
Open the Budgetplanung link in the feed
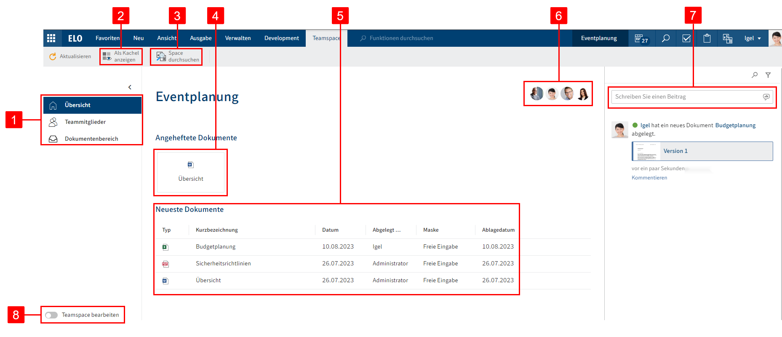click(735, 126)
